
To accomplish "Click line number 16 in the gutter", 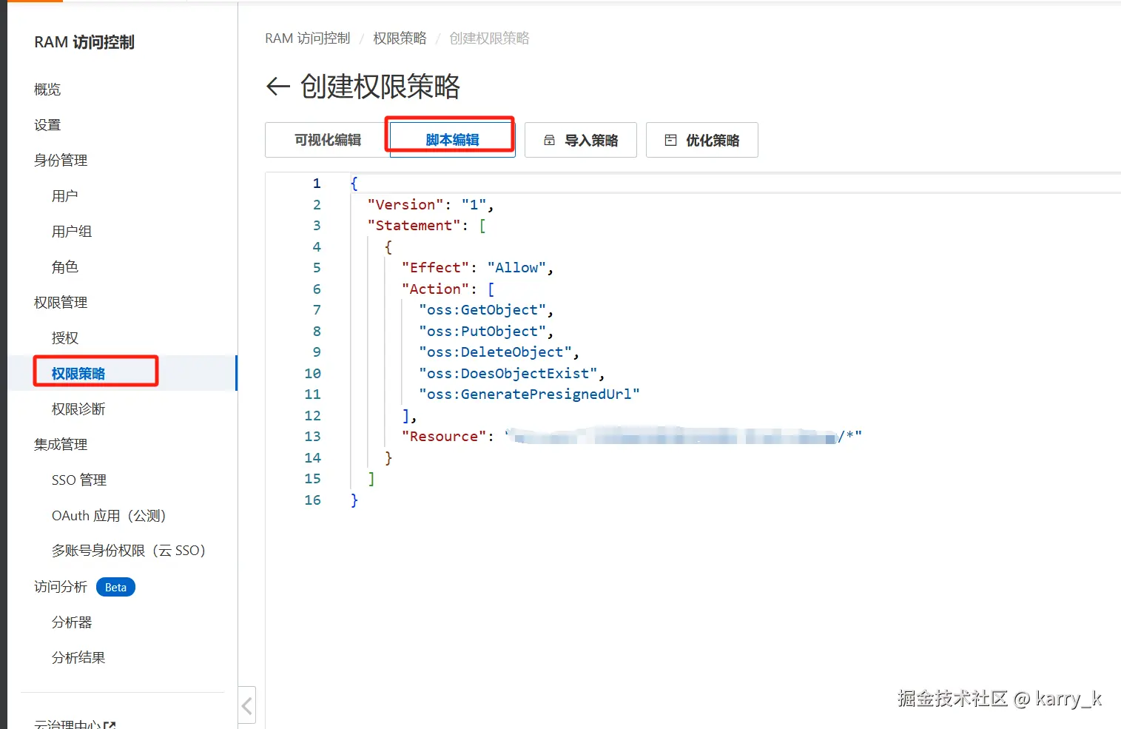I will (x=313, y=500).
